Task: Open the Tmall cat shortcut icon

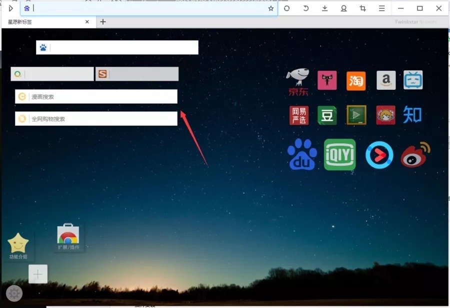Action: click(327, 80)
